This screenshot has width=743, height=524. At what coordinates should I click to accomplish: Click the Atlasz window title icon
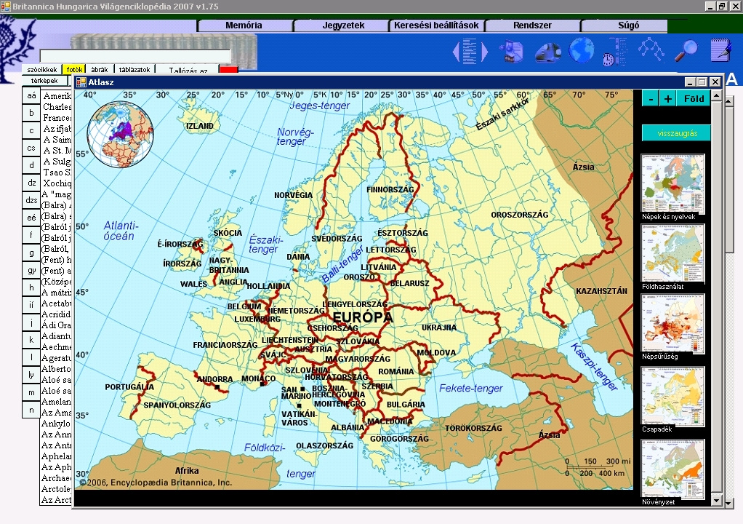coord(81,82)
